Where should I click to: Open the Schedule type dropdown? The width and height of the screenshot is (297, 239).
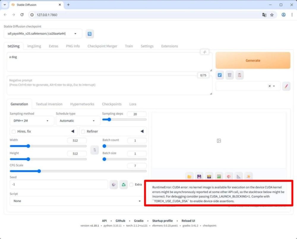pyautogui.click(x=78, y=121)
